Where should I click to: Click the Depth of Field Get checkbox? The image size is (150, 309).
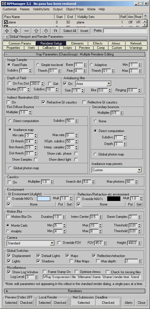[x=50, y=83]
